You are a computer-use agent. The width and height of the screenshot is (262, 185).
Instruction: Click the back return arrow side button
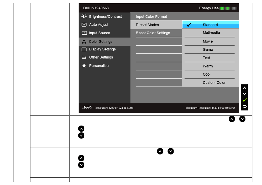244,106
